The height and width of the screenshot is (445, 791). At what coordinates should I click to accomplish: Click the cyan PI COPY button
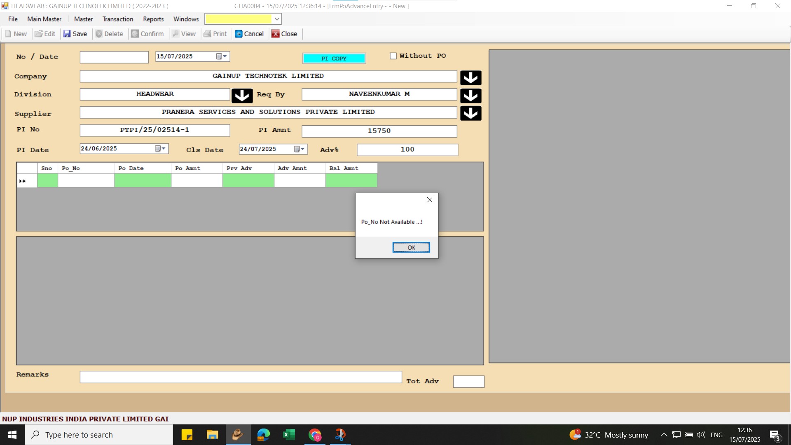tap(334, 59)
